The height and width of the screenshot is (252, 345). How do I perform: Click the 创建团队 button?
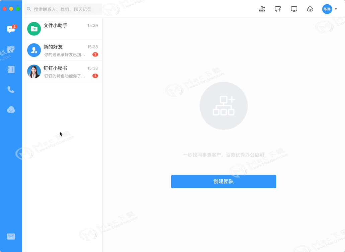[224, 181]
